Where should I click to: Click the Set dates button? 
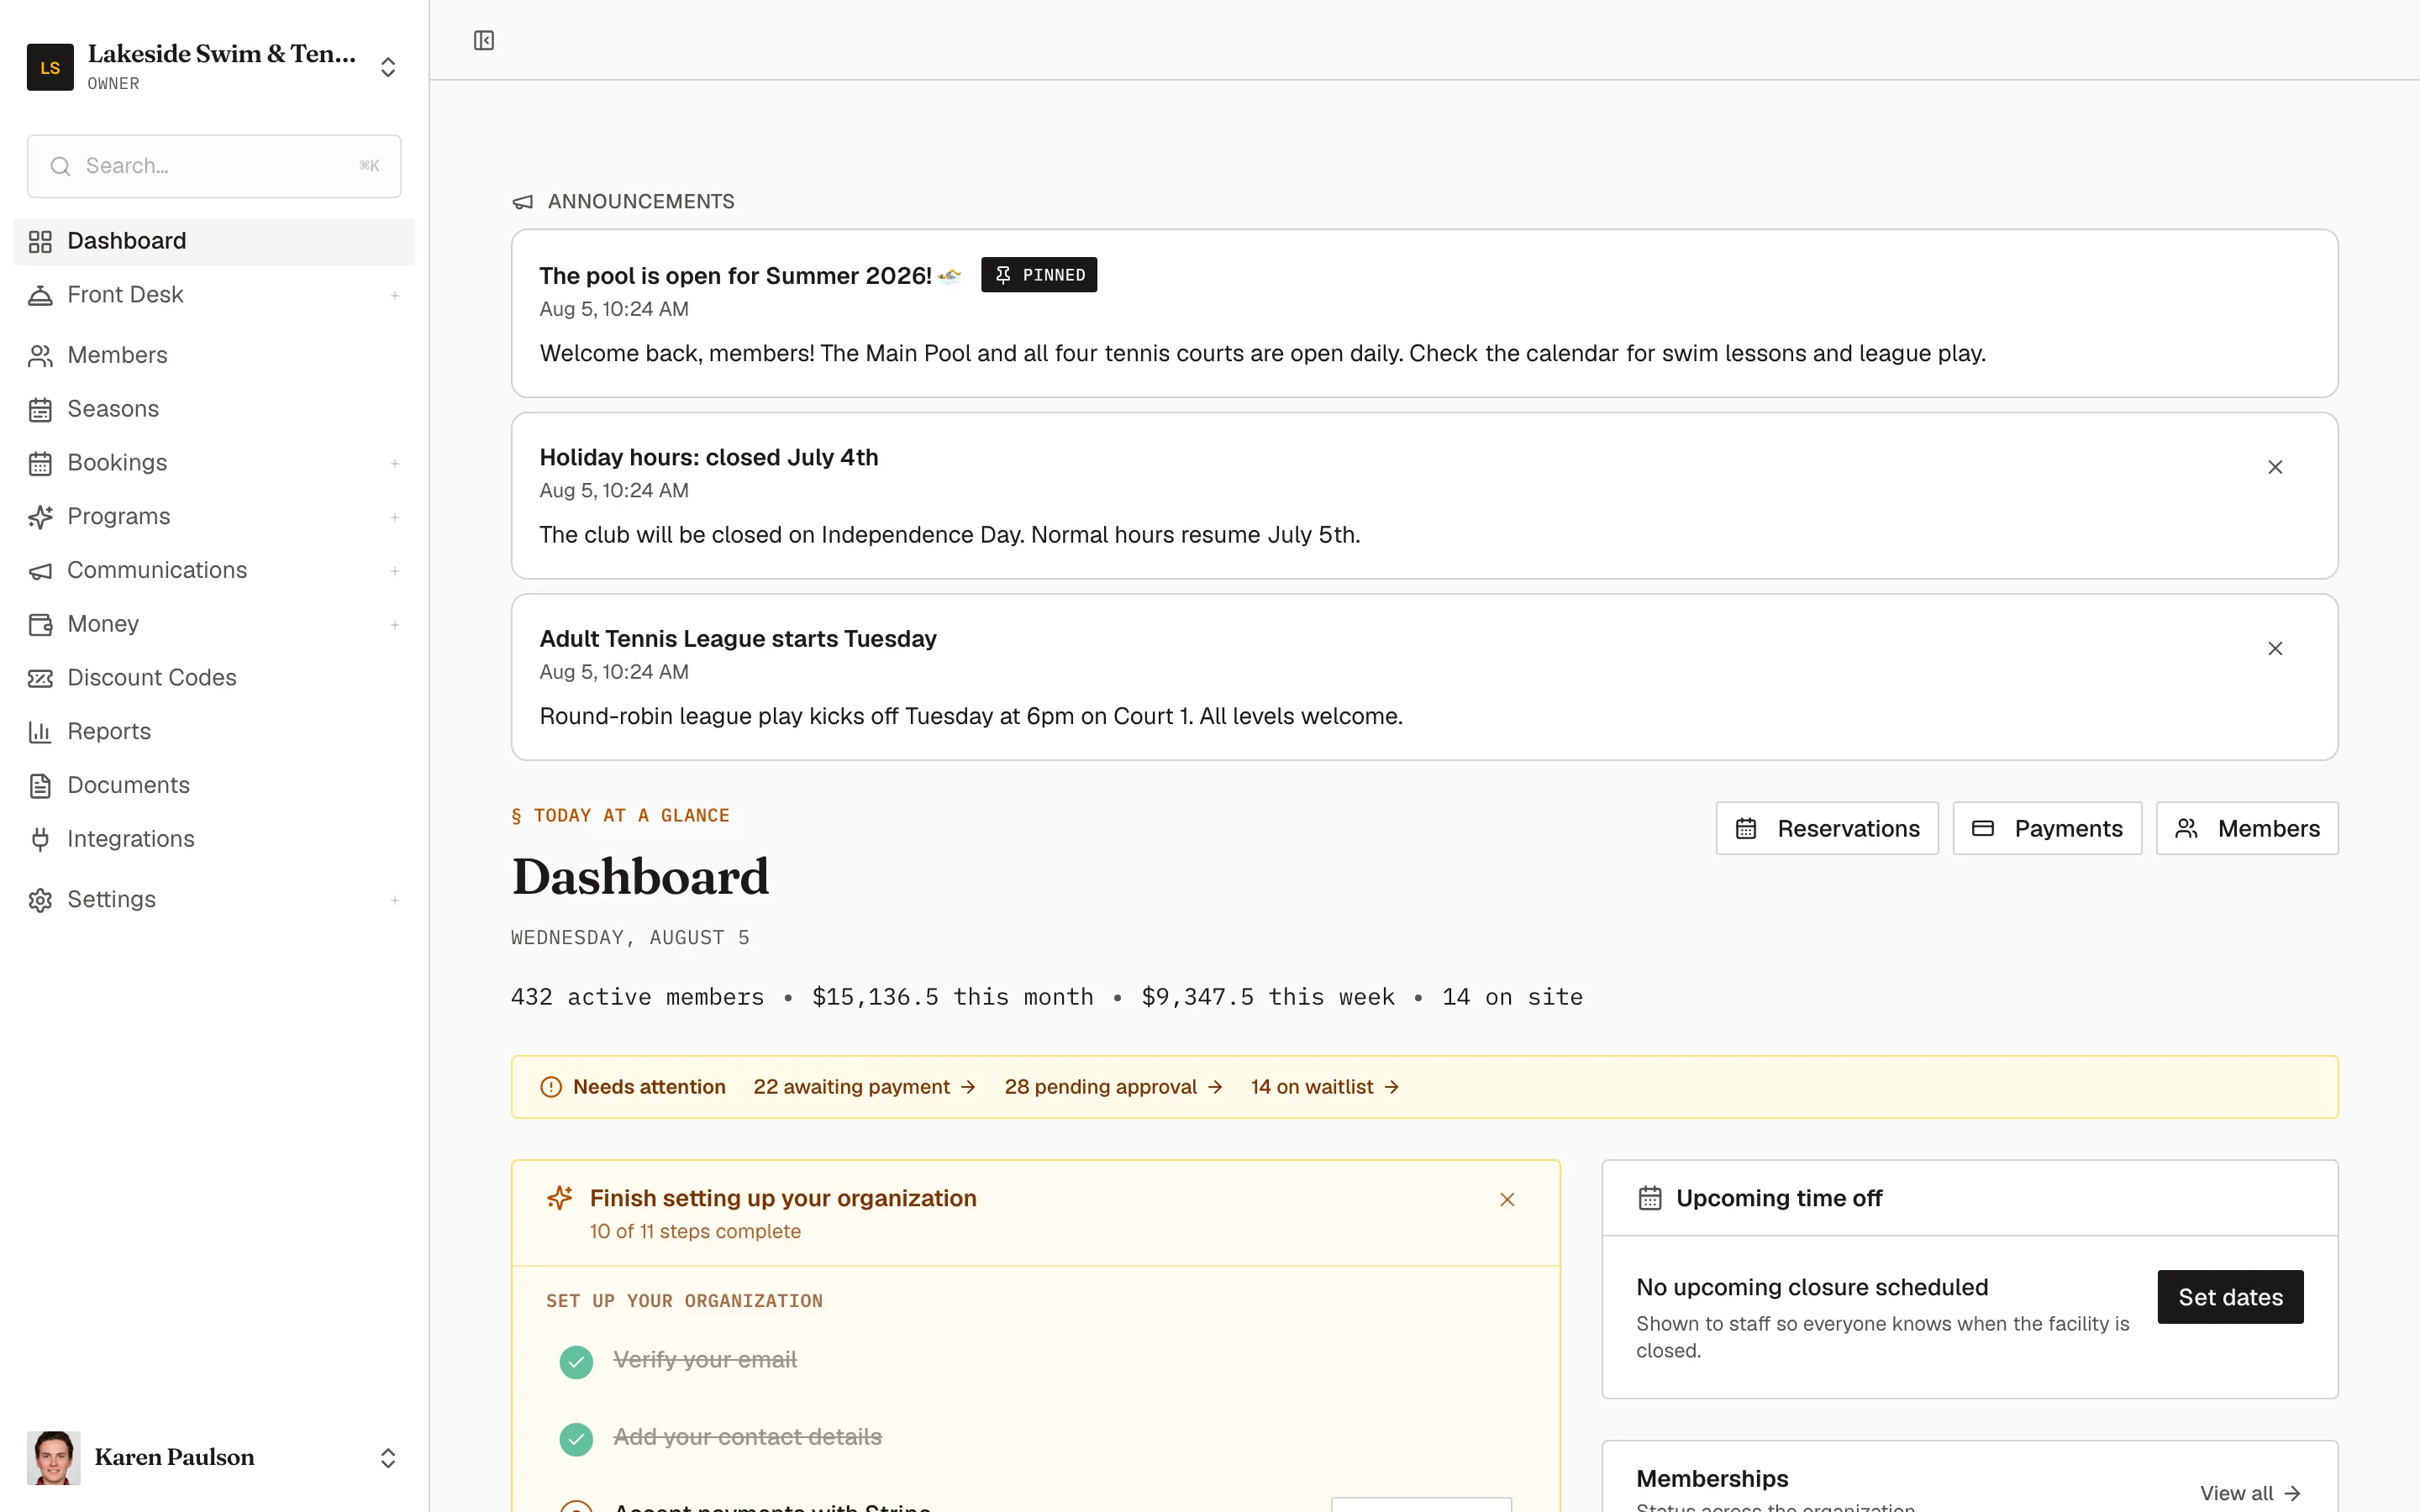(2230, 1297)
